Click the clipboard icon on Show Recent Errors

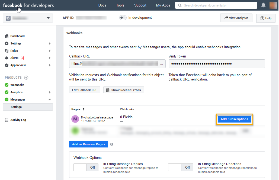point(108,90)
